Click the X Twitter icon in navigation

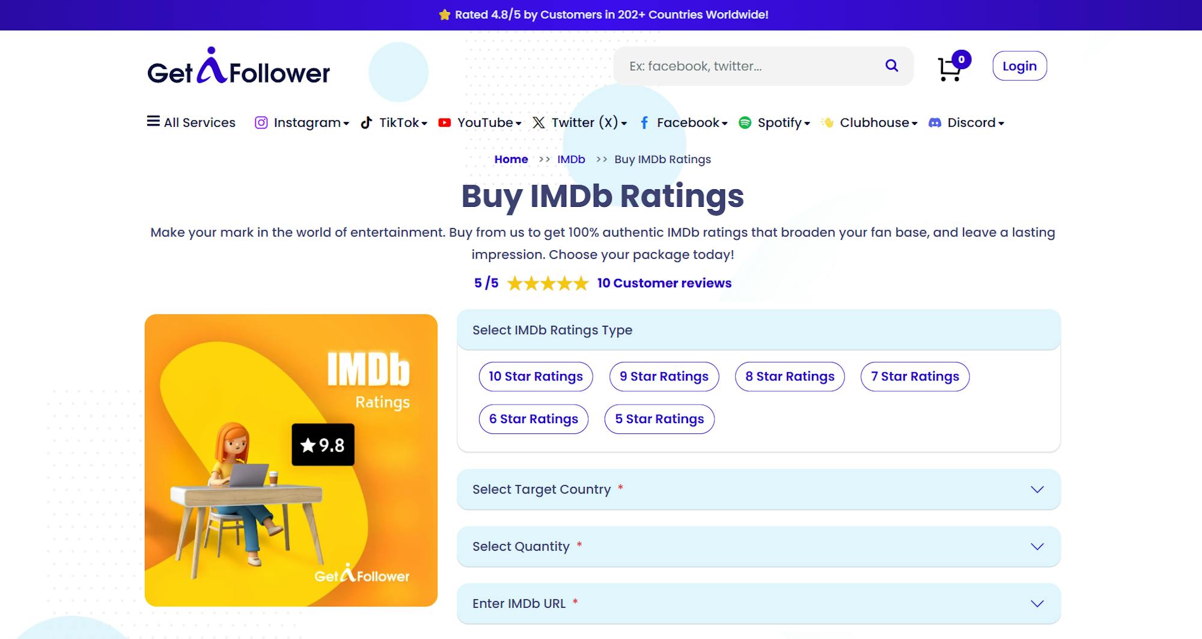pos(538,123)
